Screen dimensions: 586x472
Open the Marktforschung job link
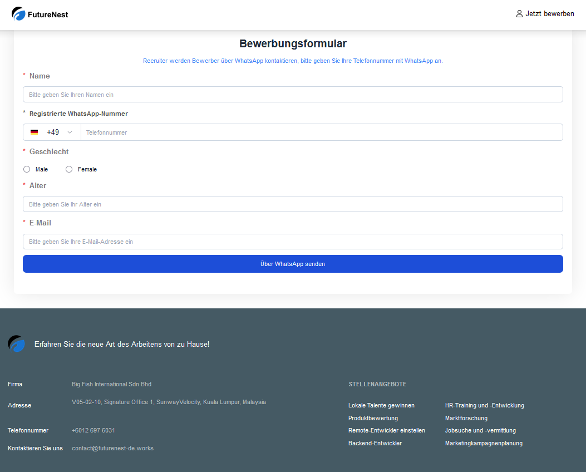[x=466, y=418]
